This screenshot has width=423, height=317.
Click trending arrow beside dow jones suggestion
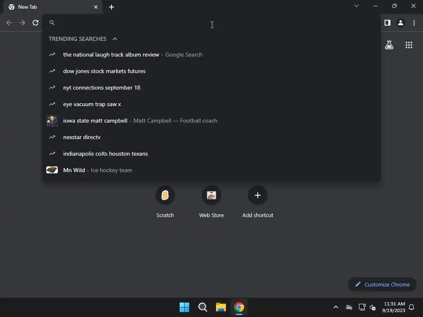coord(52,71)
